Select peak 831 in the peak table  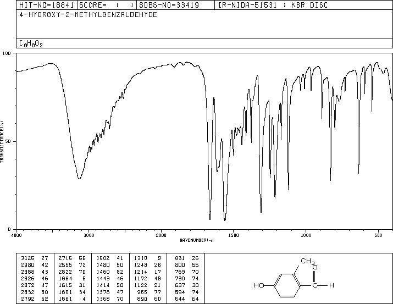tap(180, 258)
